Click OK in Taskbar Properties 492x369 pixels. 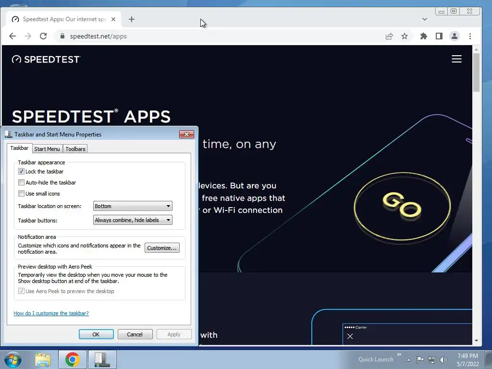(96, 334)
